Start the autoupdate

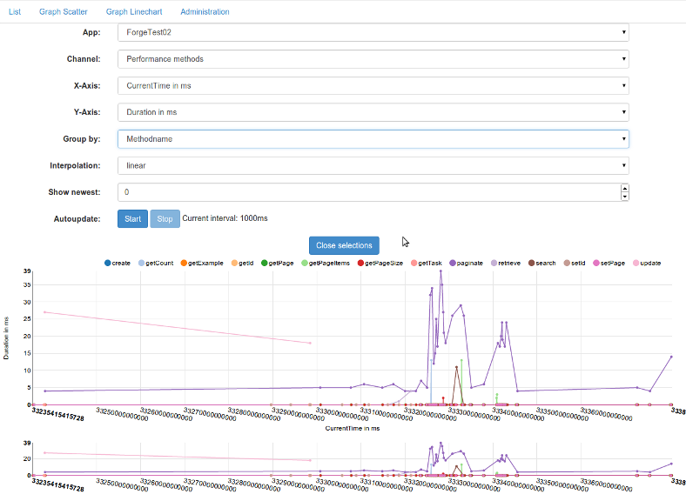tap(132, 219)
